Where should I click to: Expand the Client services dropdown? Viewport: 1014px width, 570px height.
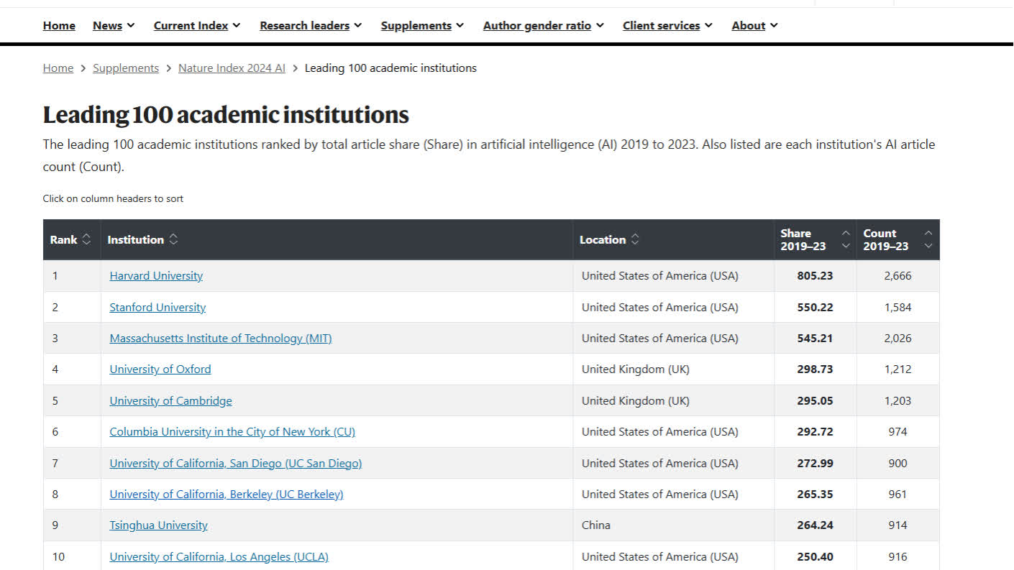[x=667, y=26]
